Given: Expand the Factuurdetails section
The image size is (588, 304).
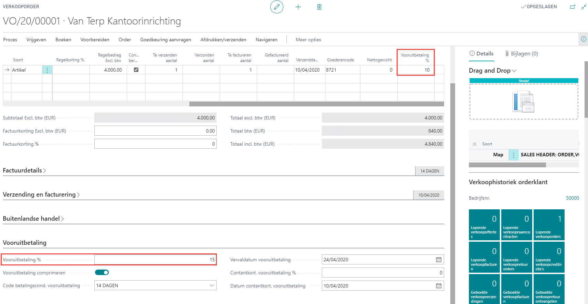Looking at the screenshot, I should (24, 170).
